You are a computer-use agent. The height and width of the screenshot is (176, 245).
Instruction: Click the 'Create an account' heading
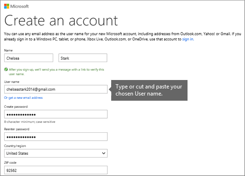(x=61, y=21)
